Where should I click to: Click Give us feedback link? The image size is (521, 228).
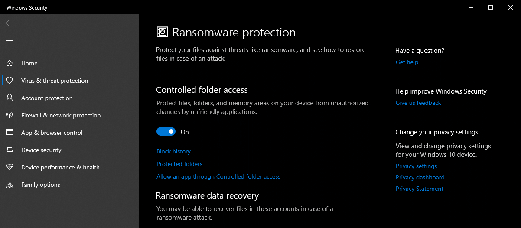point(418,103)
